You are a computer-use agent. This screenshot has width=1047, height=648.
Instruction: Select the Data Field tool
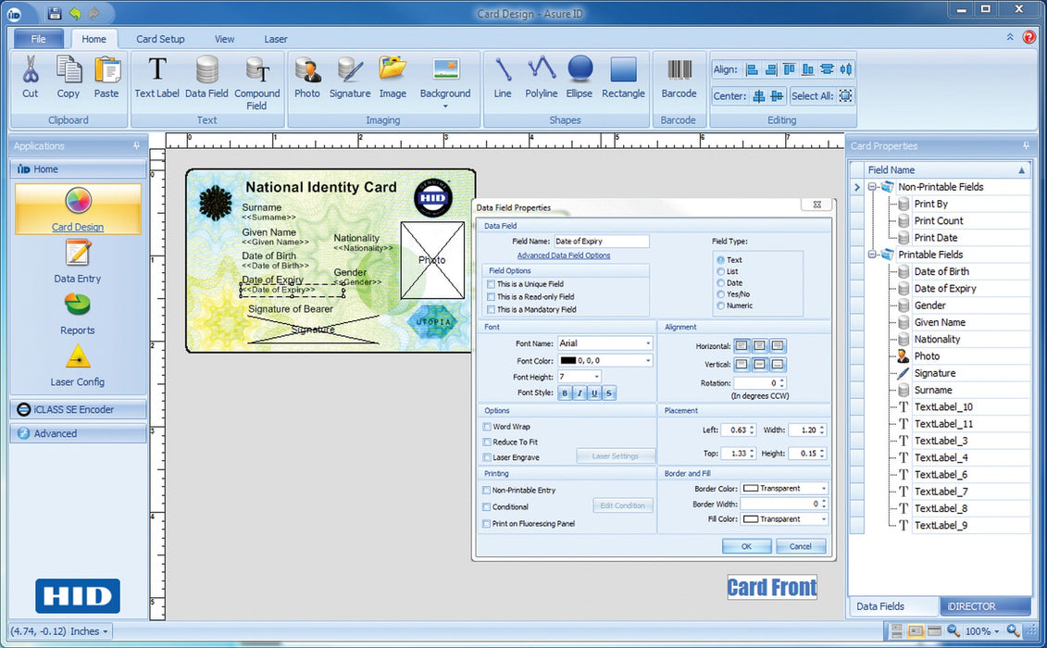(x=206, y=79)
